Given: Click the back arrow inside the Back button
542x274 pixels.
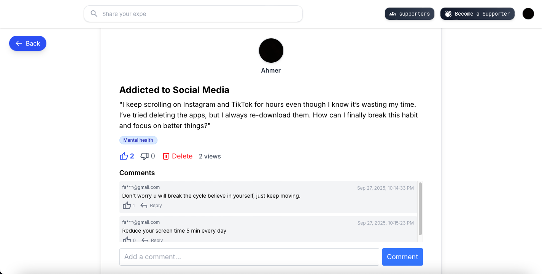Looking at the screenshot, I should (18, 43).
